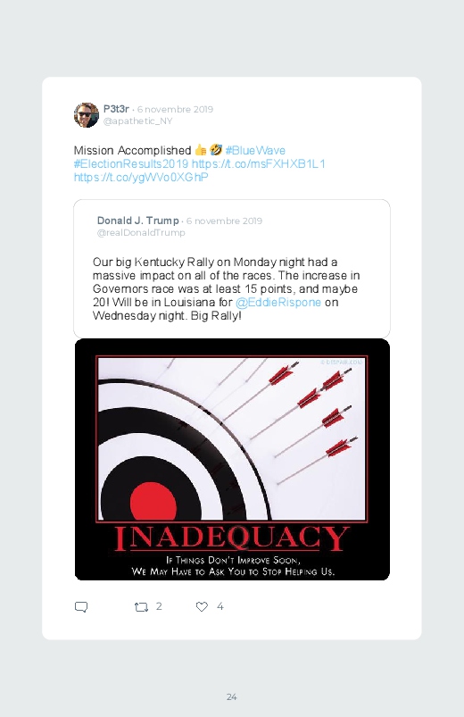This screenshot has width=464, height=717.
Task: Click the @realDonaldTrump handle
Action: 141,233
